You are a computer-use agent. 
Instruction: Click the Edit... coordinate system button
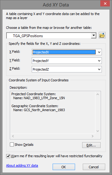(91, 145)
